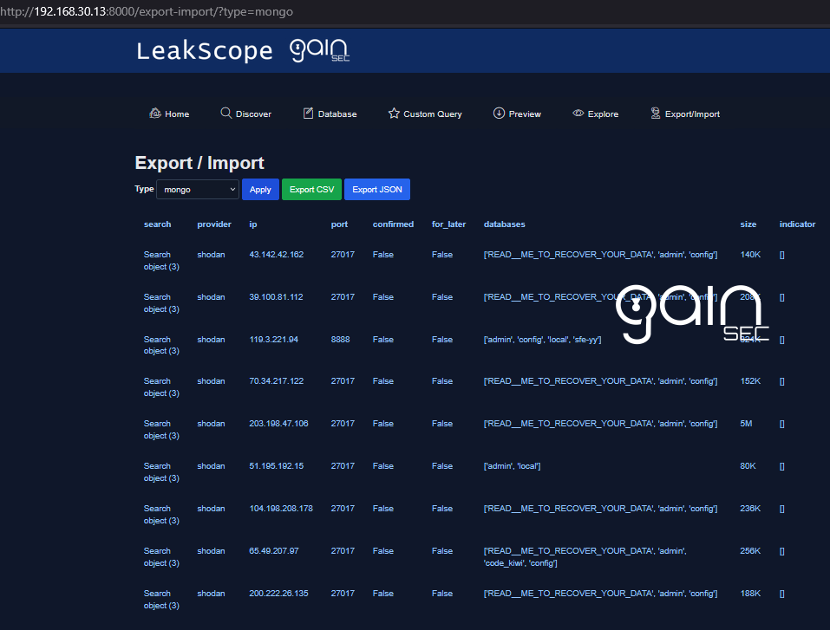The image size is (830, 630).
Task: Click IP address 51.195.192.15
Action: [277, 466]
